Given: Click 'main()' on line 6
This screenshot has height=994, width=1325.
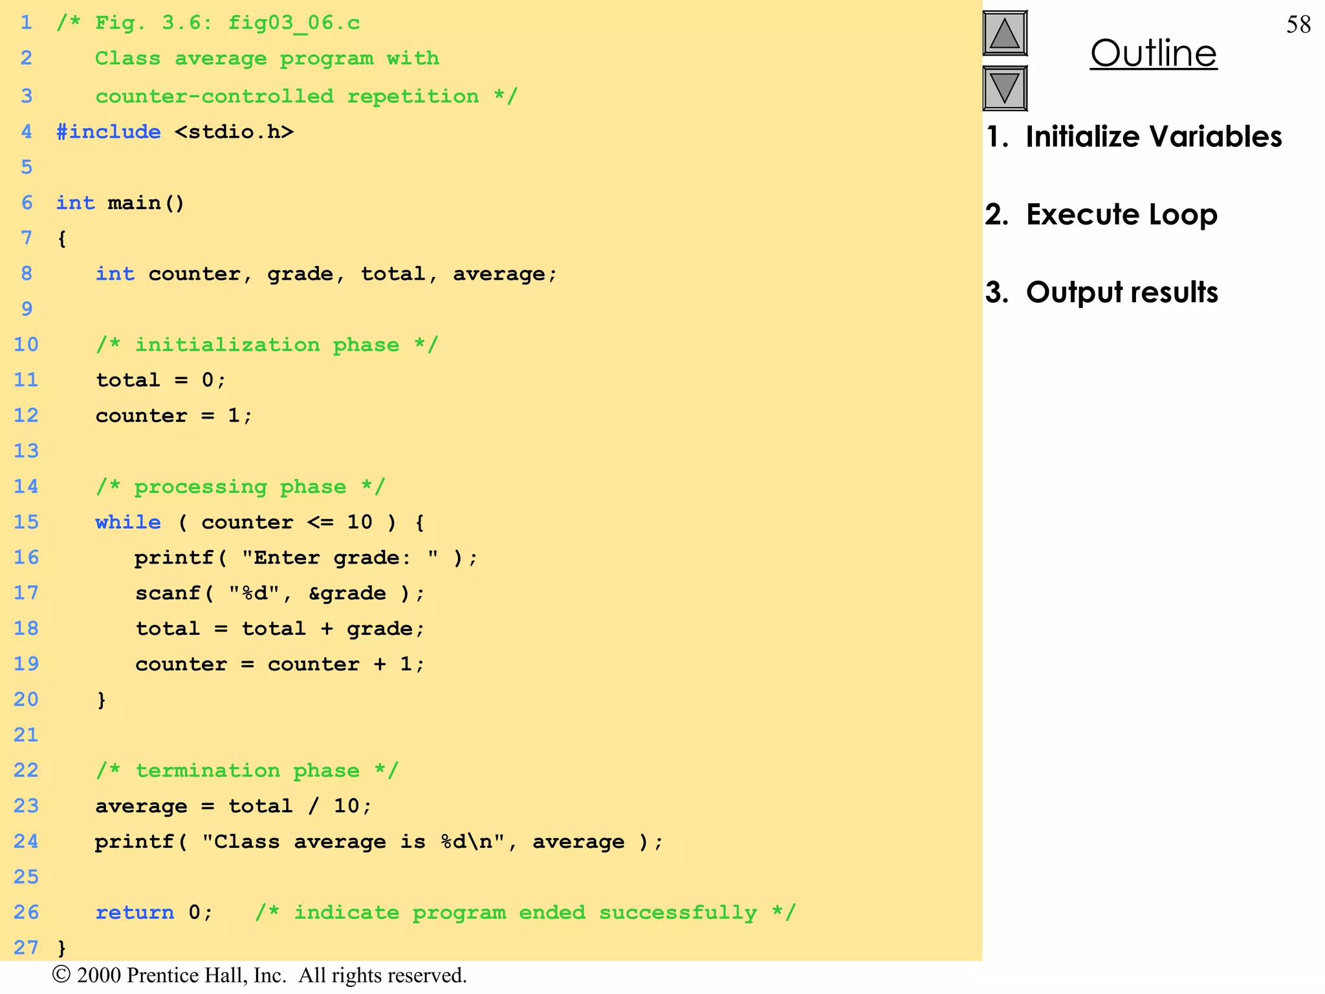Looking at the screenshot, I should coord(146,203).
